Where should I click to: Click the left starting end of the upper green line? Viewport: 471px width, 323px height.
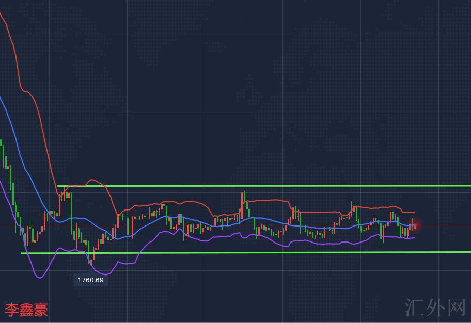click(x=58, y=186)
